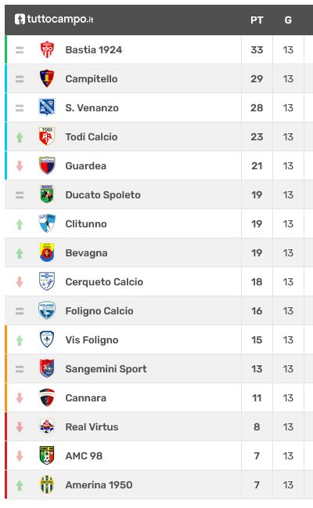Click the Ducato Spoleto green crest

click(x=47, y=194)
